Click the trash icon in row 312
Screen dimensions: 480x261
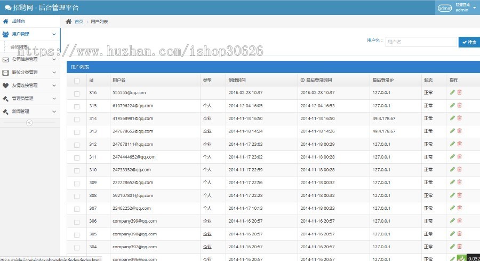point(460,144)
